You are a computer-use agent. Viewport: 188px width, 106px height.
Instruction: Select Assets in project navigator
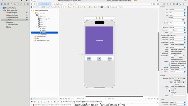tap(10, 22)
